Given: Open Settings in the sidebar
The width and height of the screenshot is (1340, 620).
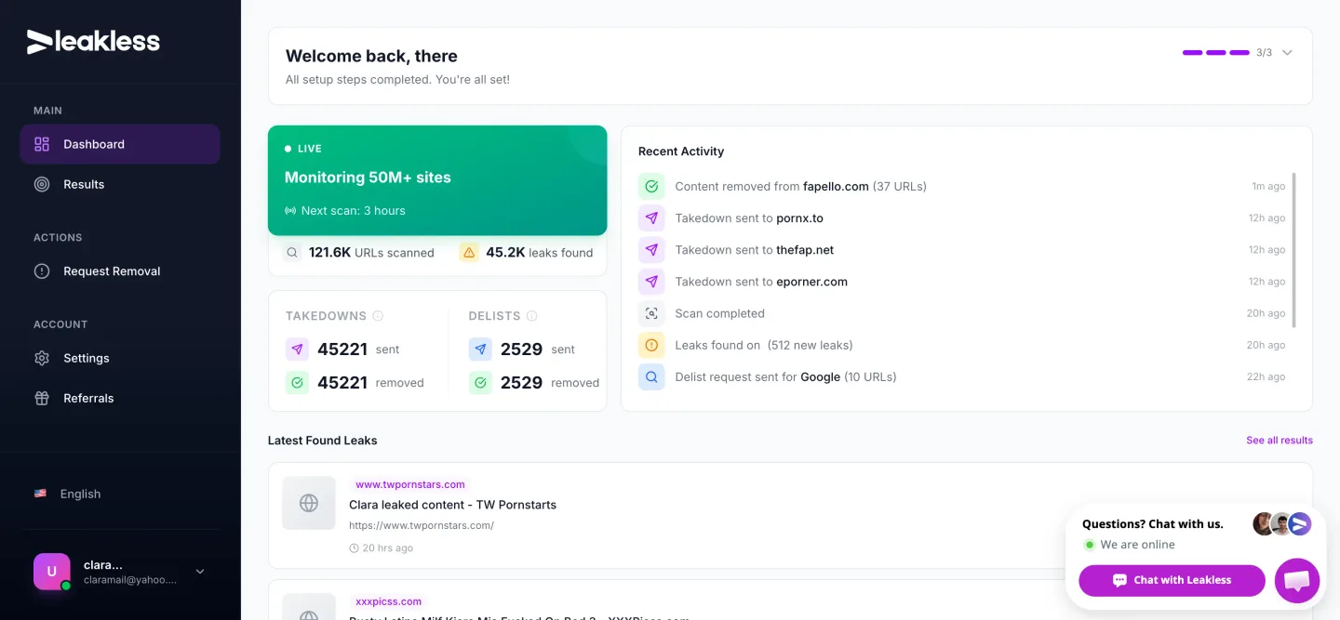Looking at the screenshot, I should coord(120,358).
